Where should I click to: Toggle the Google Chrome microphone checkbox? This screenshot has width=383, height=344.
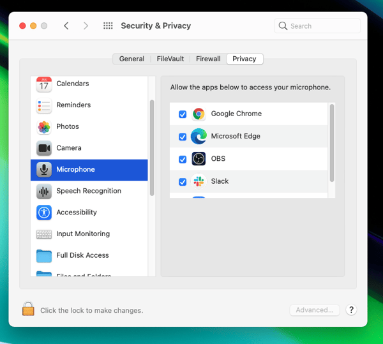tap(183, 114)
